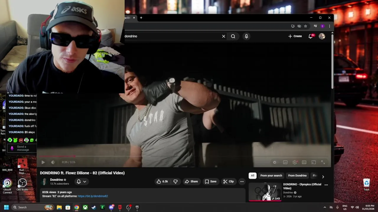This screenshot has height=212, width=378.
Task: Clear the YouTube search box text
Action: 224,36
